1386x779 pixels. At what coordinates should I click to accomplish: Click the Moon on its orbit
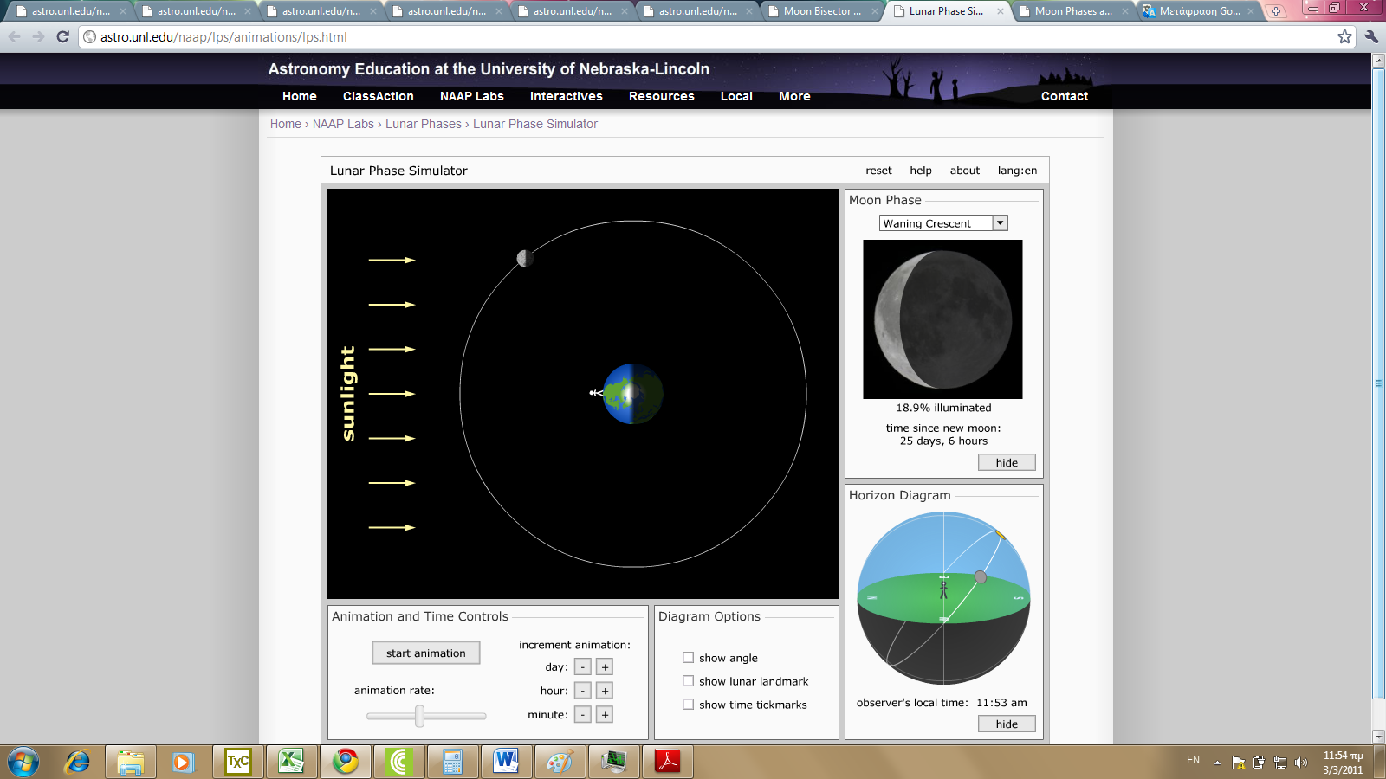click(x=525, y=258)
